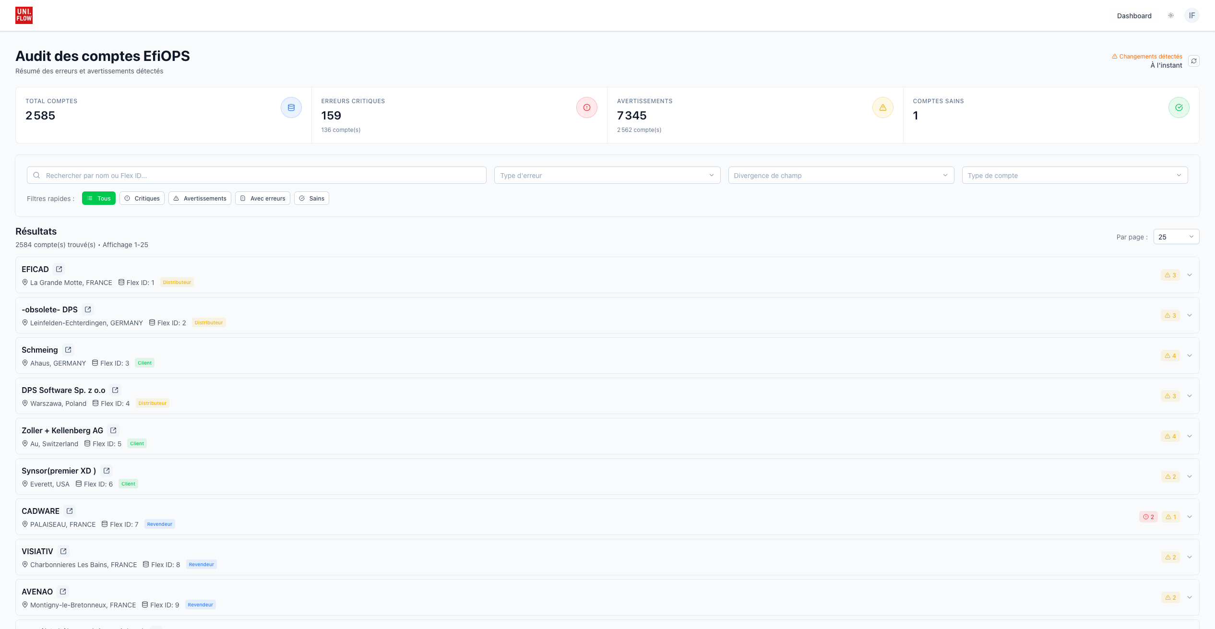Open VISIATIV external link icon

coord(63,551)
